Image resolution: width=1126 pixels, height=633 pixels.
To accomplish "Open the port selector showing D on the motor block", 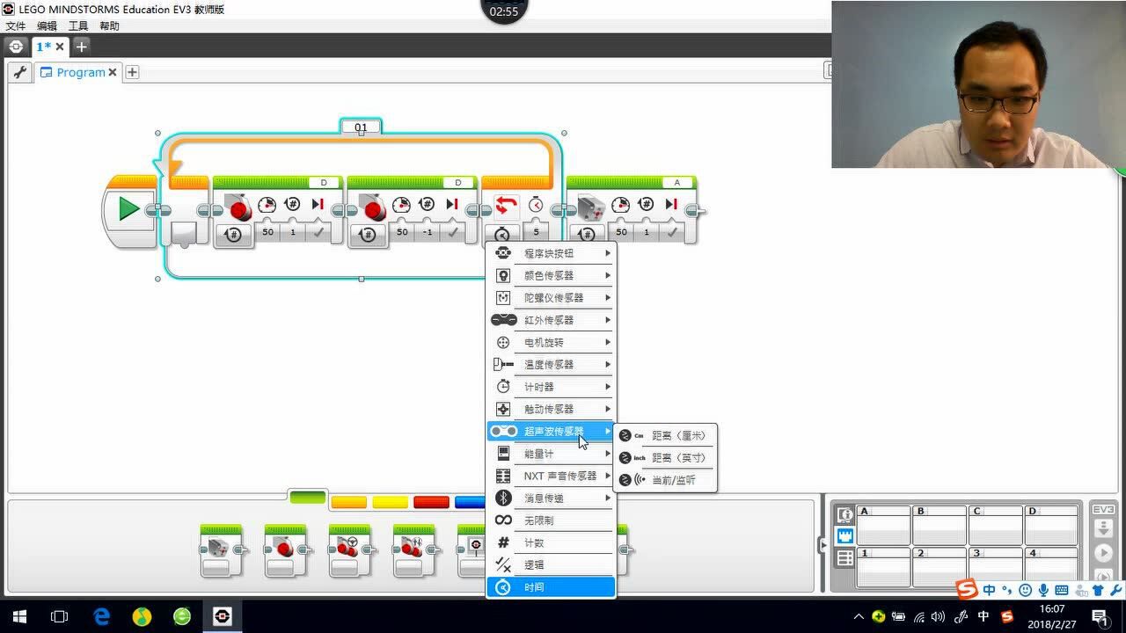I will click(x=323, y=183).
